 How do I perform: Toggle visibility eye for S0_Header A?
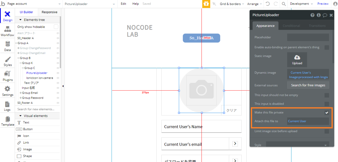click(58, 38)
